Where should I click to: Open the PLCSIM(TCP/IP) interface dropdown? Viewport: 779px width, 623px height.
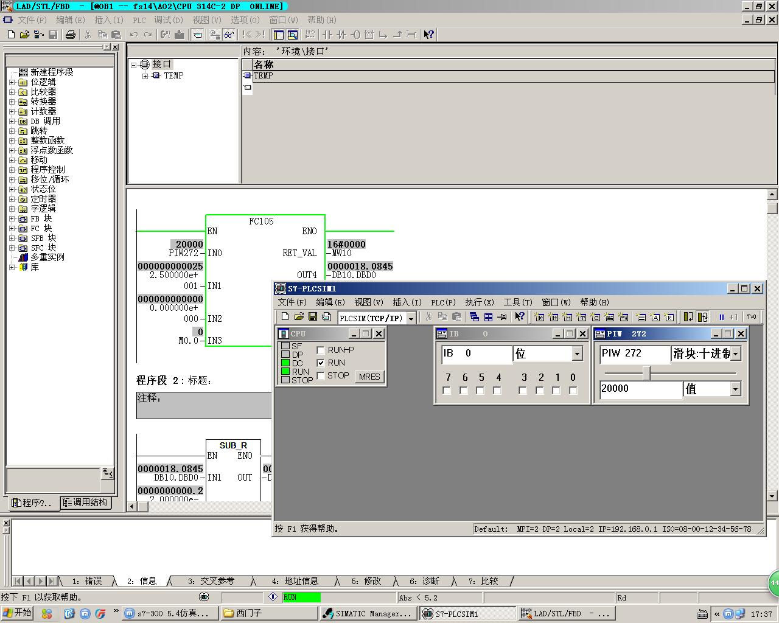pyautogui.click(x=411, y=318)
